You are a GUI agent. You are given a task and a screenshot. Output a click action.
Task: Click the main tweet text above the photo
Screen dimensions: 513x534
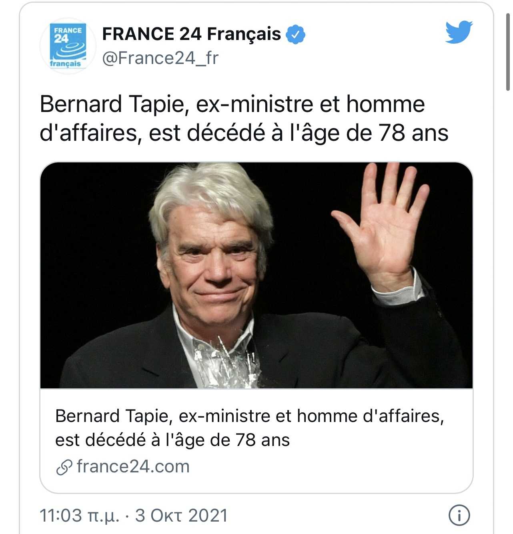(244, 118)
